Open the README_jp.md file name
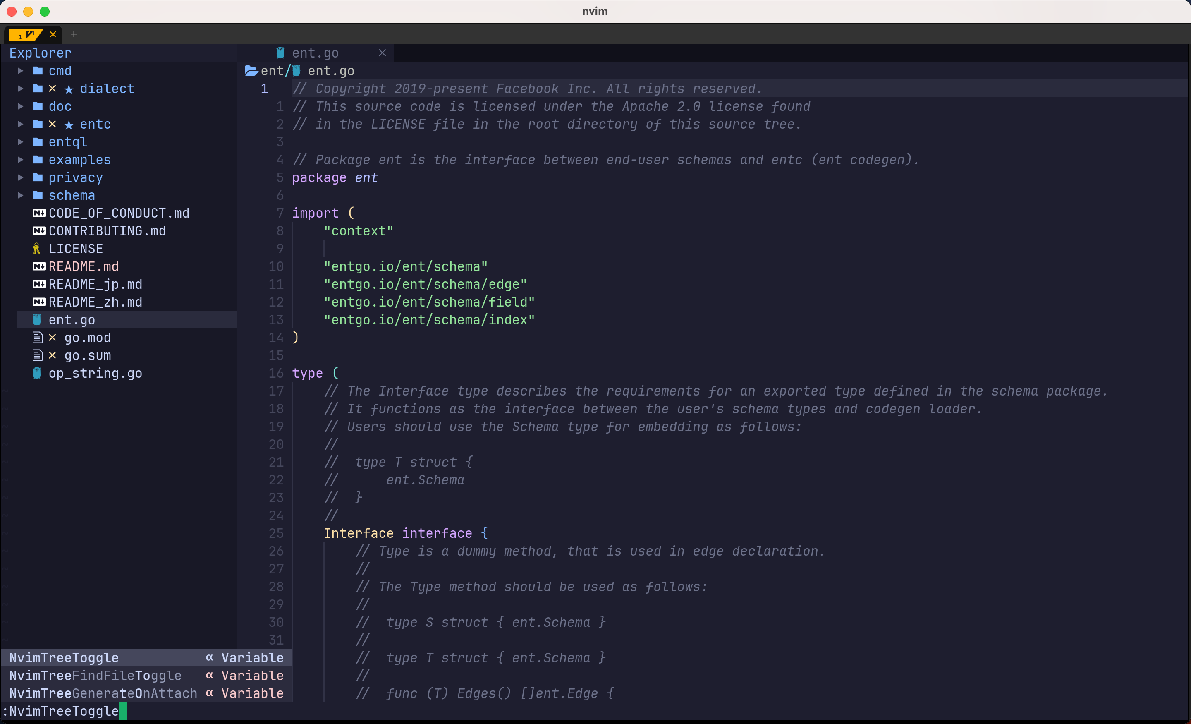This screenshot has height=724, width=1191. [x=95, y=284]
